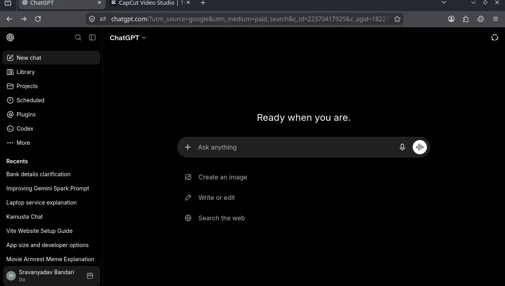Open the Improving Gemini Spark Prompt chat
Image resolution: width=505 pixels, height=286 pixels.
(51, 188)
